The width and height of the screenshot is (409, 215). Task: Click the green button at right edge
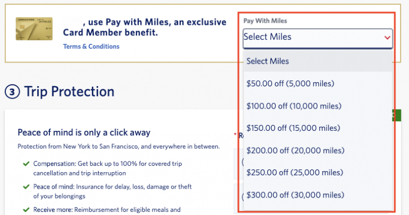tap(397, 115)
